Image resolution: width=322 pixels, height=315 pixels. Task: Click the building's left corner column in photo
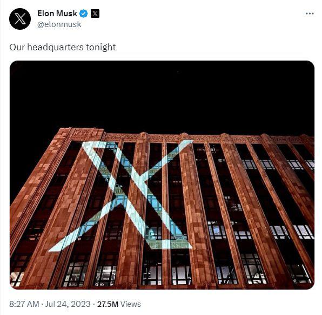tap(39, 185)
